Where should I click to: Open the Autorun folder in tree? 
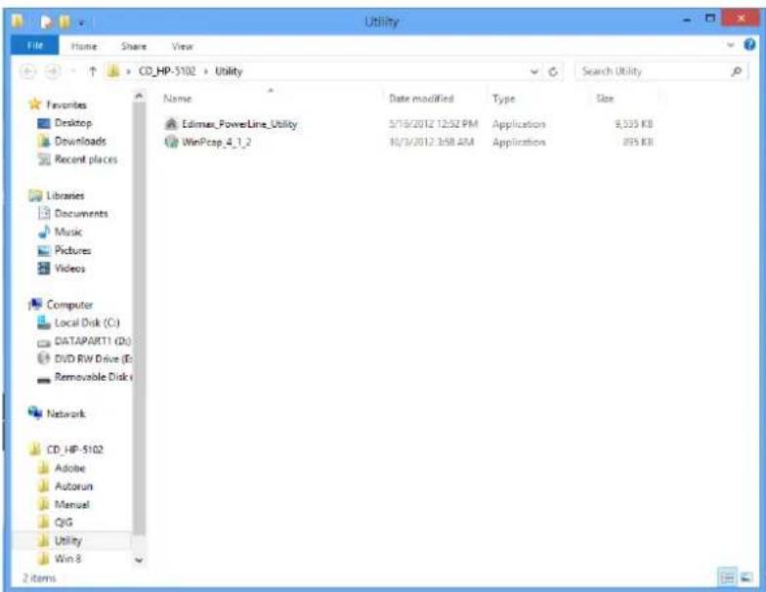point(73,486)
